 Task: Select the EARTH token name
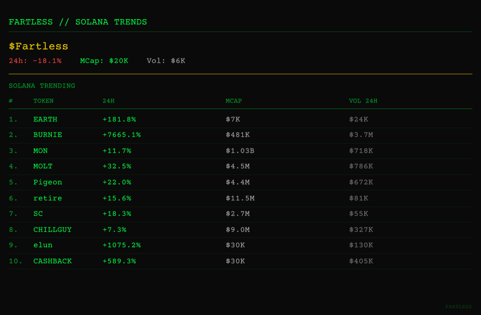[45, 120]
